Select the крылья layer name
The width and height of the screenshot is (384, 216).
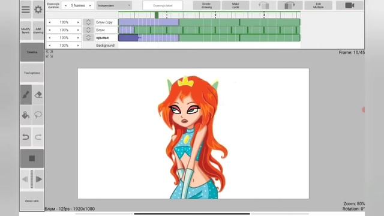point(106,38)
